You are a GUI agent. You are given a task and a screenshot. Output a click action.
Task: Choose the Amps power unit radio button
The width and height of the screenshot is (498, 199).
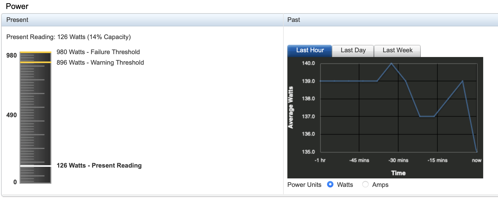point(365,184)
